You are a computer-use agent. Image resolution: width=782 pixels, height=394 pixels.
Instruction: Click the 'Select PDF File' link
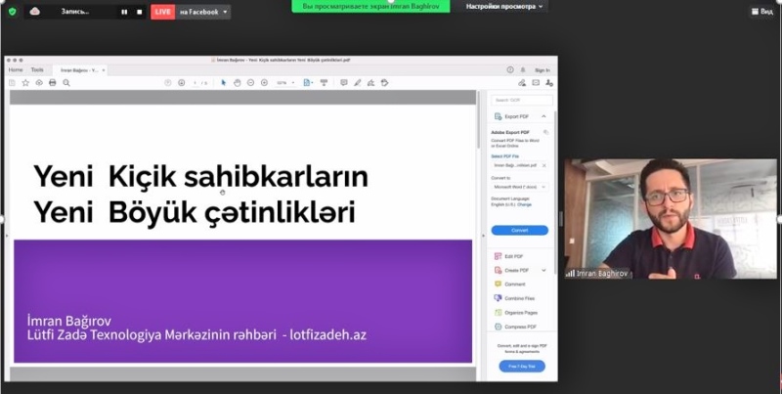click(x=504, y=156)
